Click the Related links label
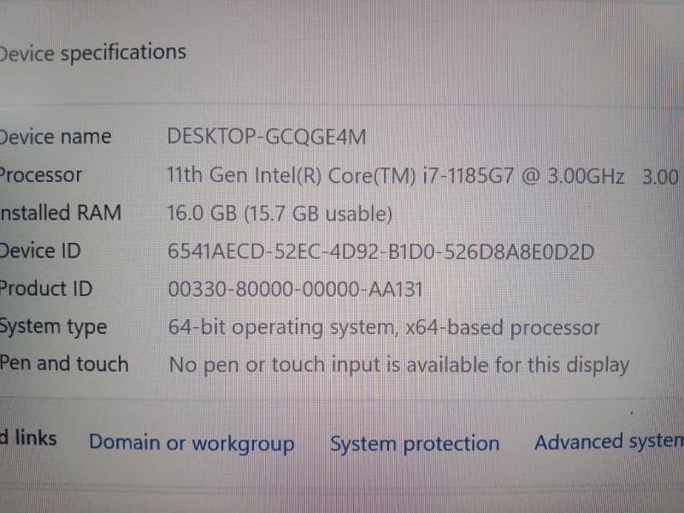 pos(28,438)
